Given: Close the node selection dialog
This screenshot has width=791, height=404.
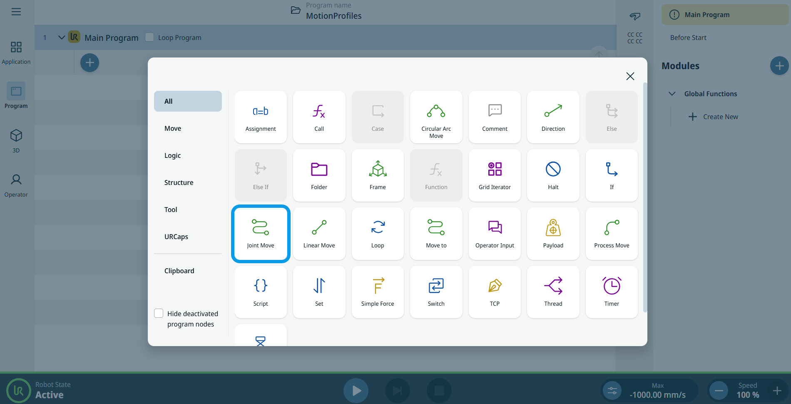Looking at the screenshot, I should tap(630, 76).
